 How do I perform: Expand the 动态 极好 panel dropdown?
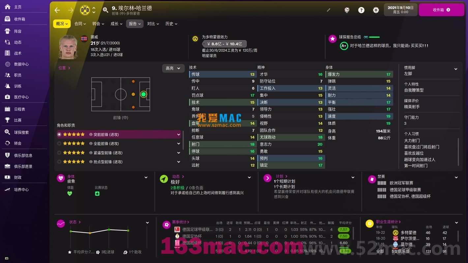tap(249, 178)
